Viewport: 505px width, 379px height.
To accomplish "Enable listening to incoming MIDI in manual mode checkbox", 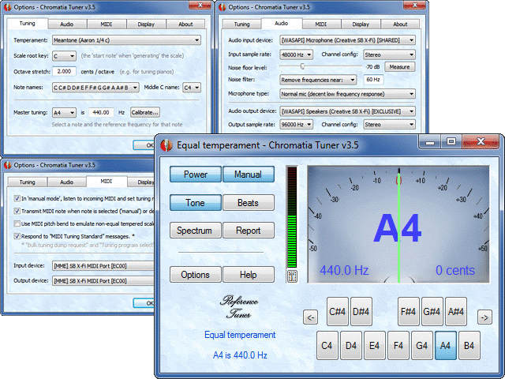I will (x=17, y=198).
